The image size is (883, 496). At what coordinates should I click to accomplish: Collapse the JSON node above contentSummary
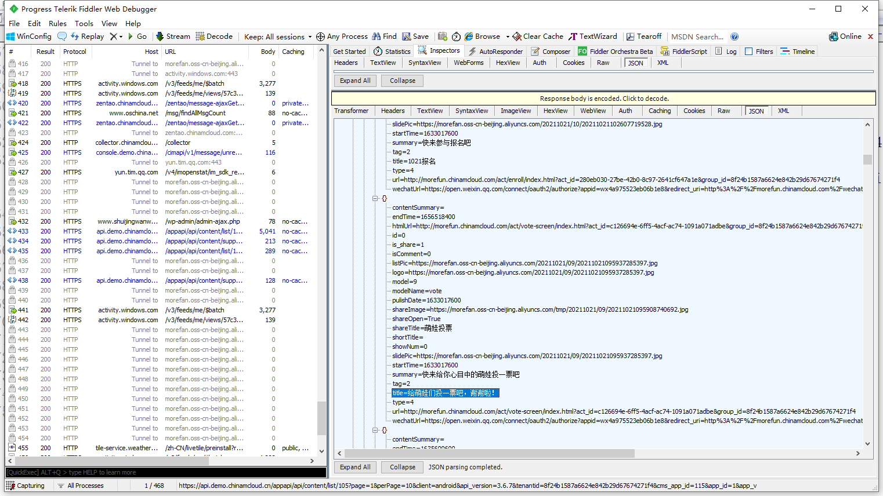(375, 198)
